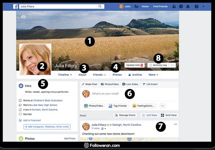Open the Activity Log button
Viewport: 215px width, 150px height.
(x=158, y=65)
